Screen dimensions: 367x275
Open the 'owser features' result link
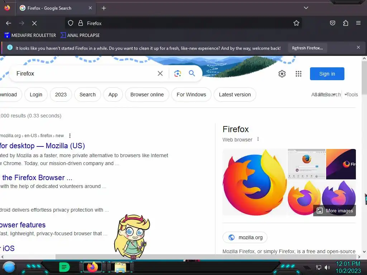pos(23,225)
